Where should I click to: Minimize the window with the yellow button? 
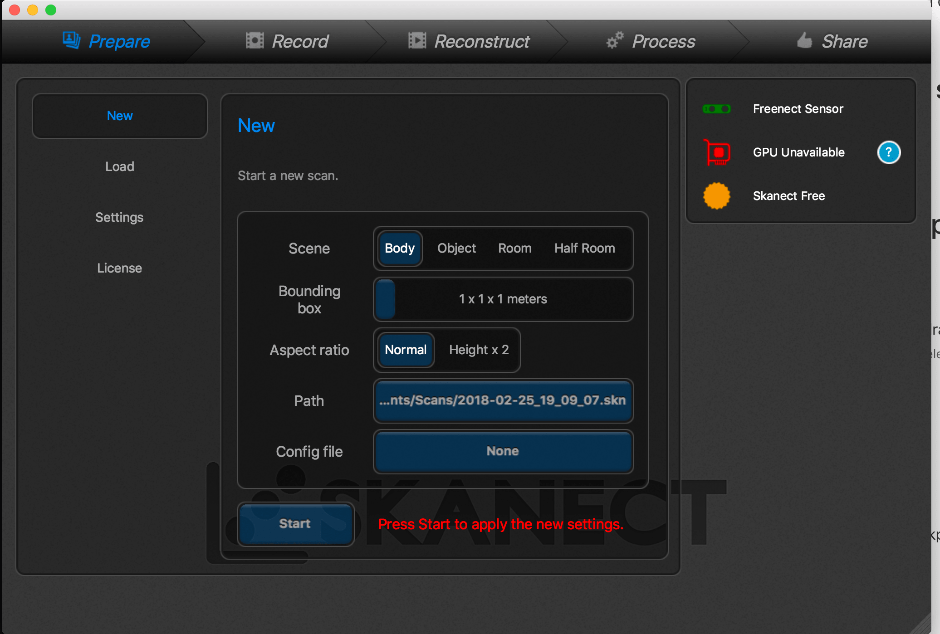pyautogui.click(x=33, y=10)
